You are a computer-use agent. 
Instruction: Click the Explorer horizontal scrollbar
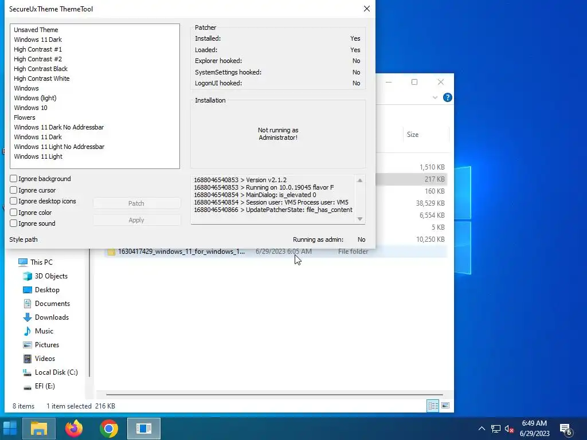[x=274, y=394]
